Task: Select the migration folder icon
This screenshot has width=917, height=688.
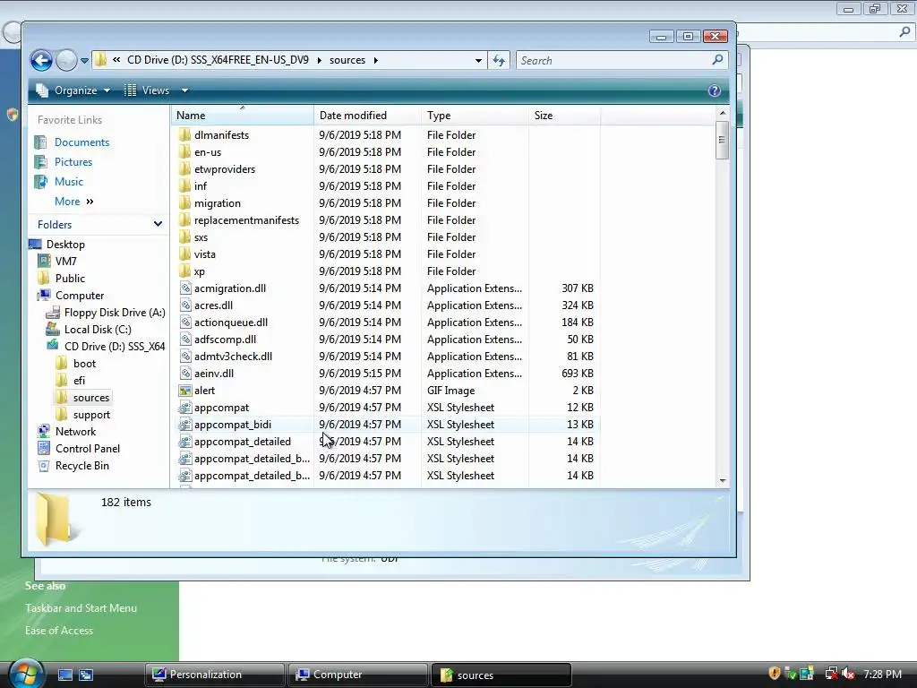Action: tap(184, 203)
